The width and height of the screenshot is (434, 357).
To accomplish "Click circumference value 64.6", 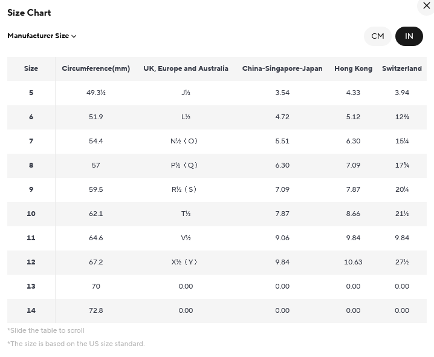I will pyautogui.click(x=96, y=238).
